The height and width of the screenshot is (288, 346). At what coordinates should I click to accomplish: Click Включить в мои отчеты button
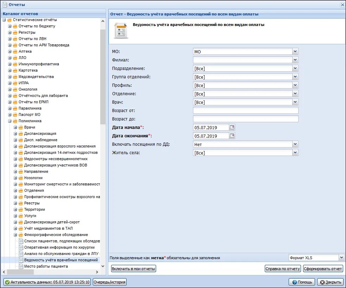(x=134, y=269)
